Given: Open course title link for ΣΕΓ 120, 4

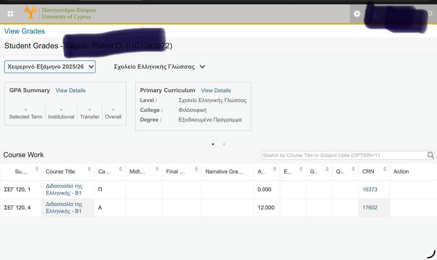Looking at the screenshot, I should point(64,208).
